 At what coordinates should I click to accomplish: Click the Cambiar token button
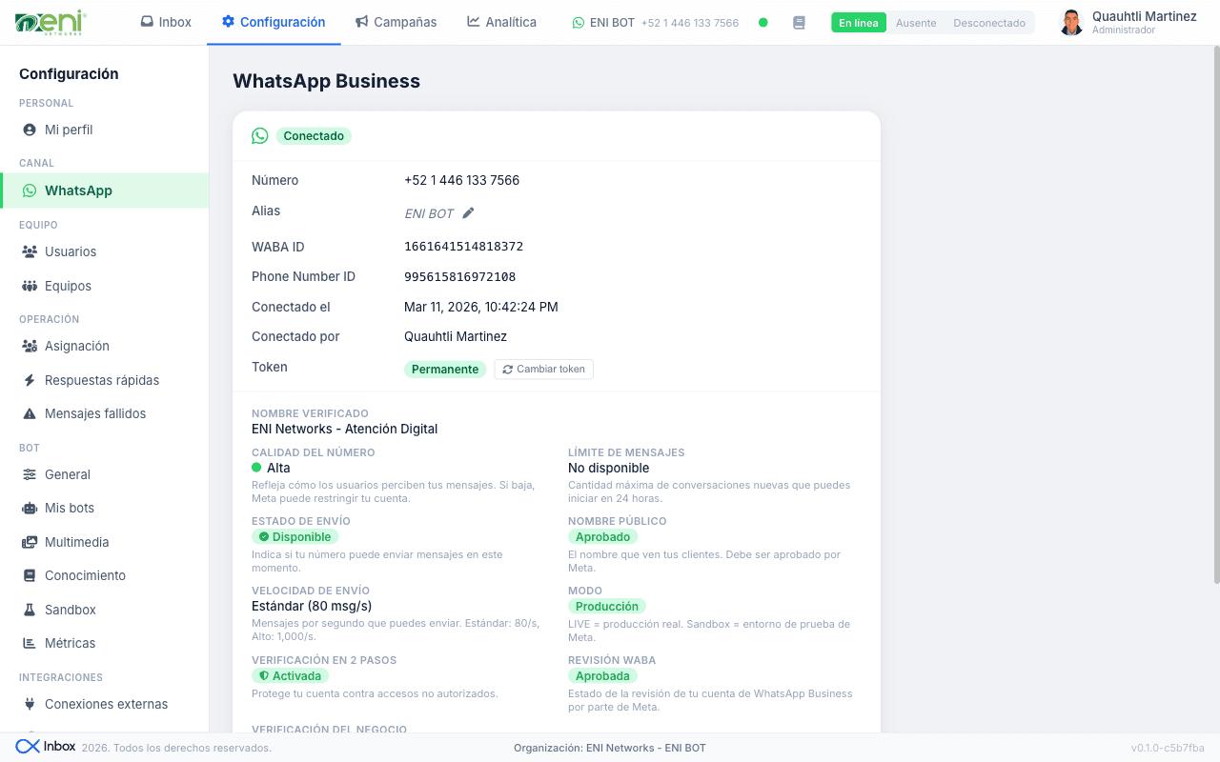[x=543, y=370]
